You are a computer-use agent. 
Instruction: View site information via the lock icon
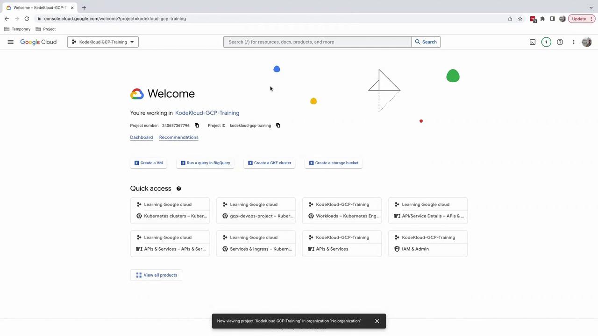point(39,19)
